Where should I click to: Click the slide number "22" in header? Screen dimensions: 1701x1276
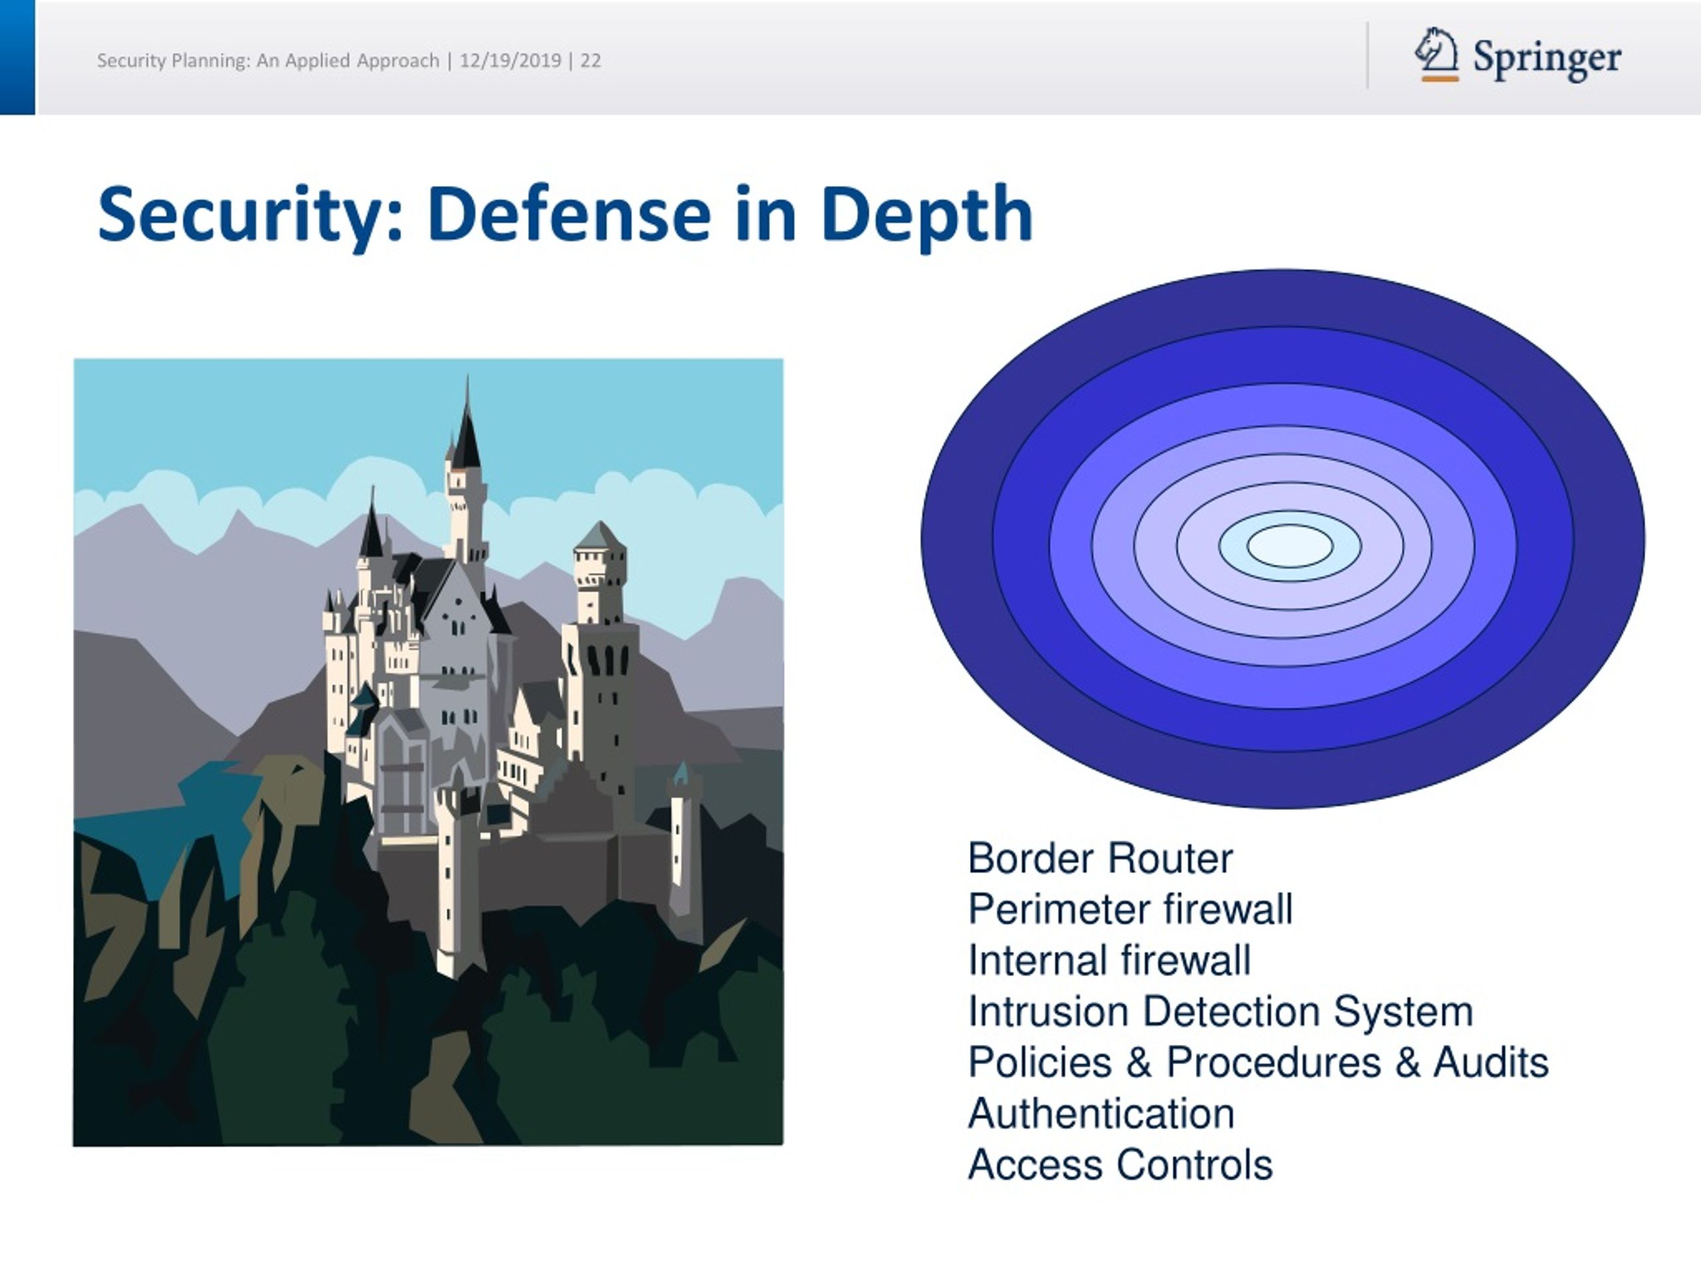click(x=591, y=60)
